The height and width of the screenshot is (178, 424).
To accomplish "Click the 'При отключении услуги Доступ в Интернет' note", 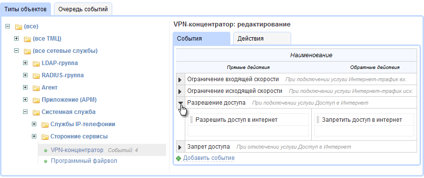I will tap(294, 147).
